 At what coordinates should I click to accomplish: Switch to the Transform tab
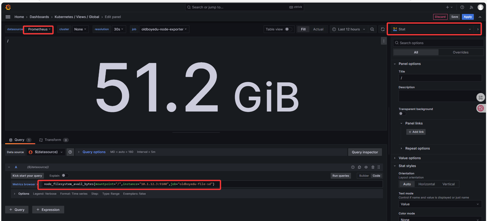pos(53,140)
